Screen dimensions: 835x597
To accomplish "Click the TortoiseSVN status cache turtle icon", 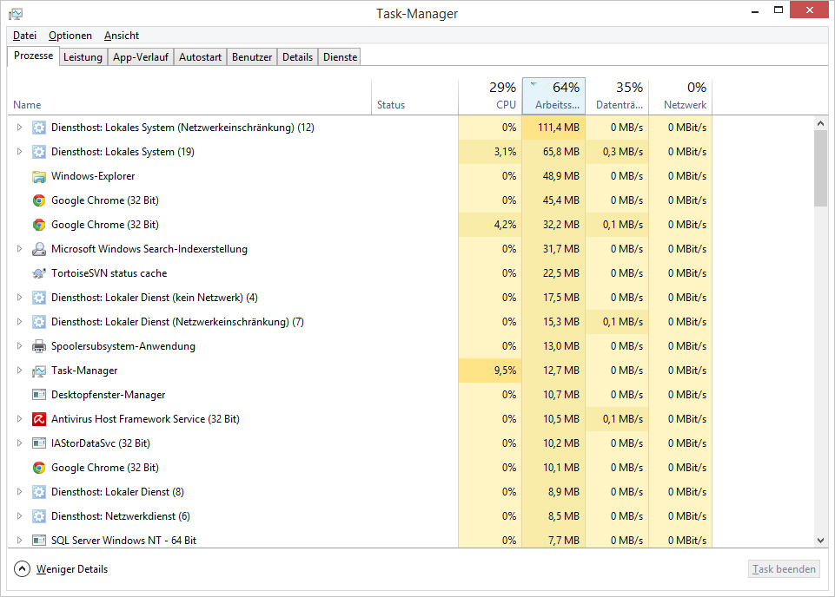I will [39, 273].
